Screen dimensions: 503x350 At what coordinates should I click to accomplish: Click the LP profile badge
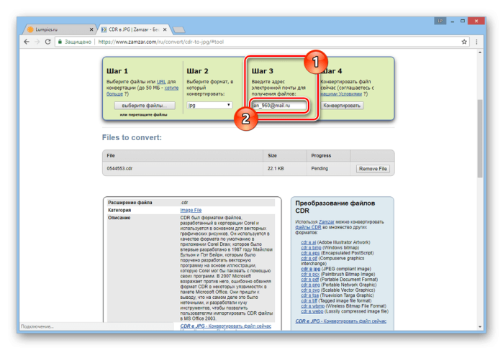coord(440,21)
